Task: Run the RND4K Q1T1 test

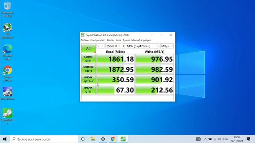Action: [88, 90]
